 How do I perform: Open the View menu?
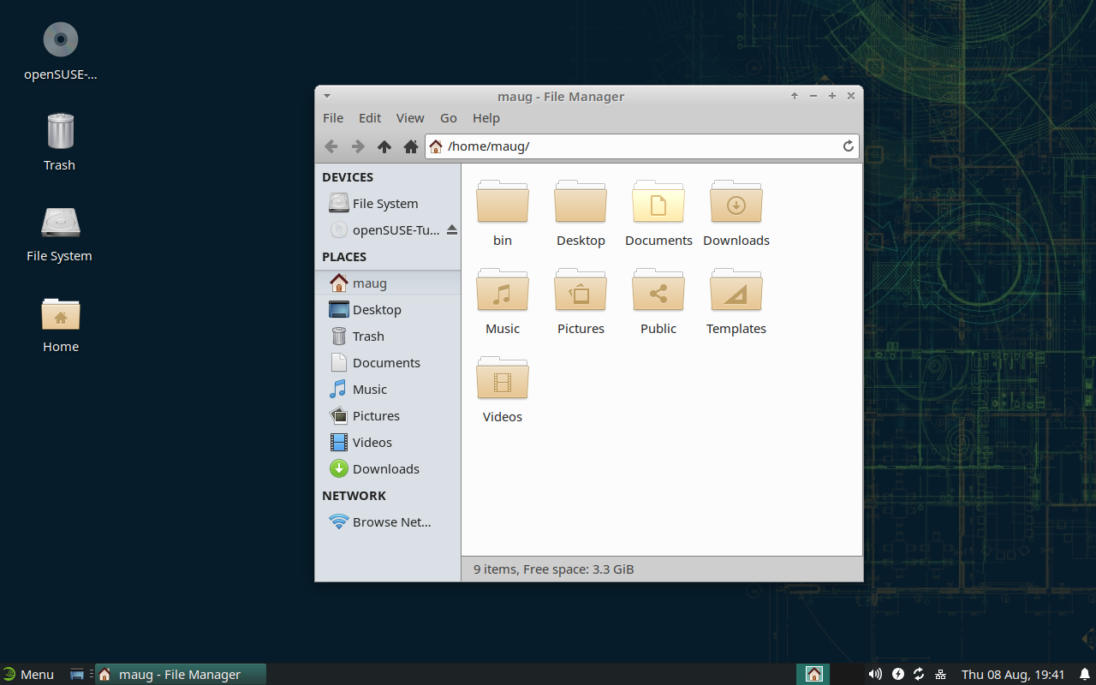410,118
